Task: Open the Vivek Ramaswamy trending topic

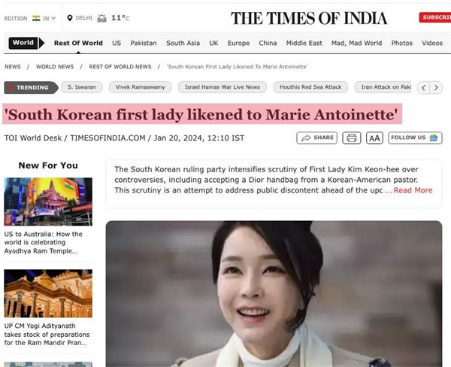Action: click(141, 87)
